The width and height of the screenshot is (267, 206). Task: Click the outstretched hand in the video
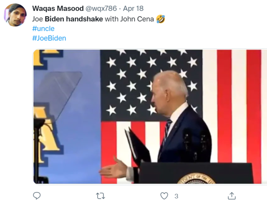pyautogui.click(x=113, y=169)
